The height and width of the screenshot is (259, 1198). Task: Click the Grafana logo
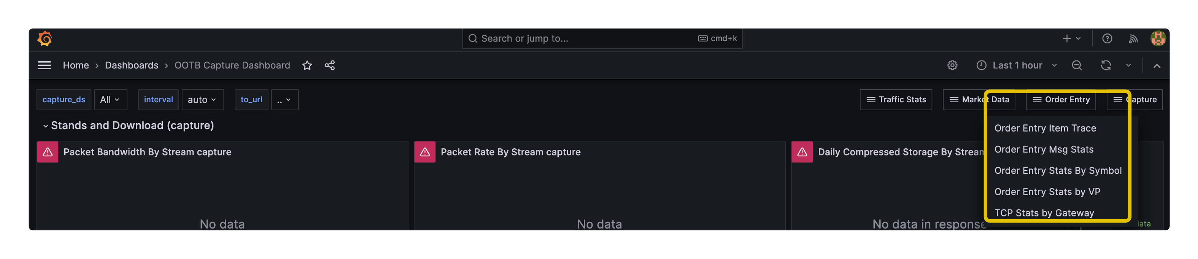click(x=44, y=38)
